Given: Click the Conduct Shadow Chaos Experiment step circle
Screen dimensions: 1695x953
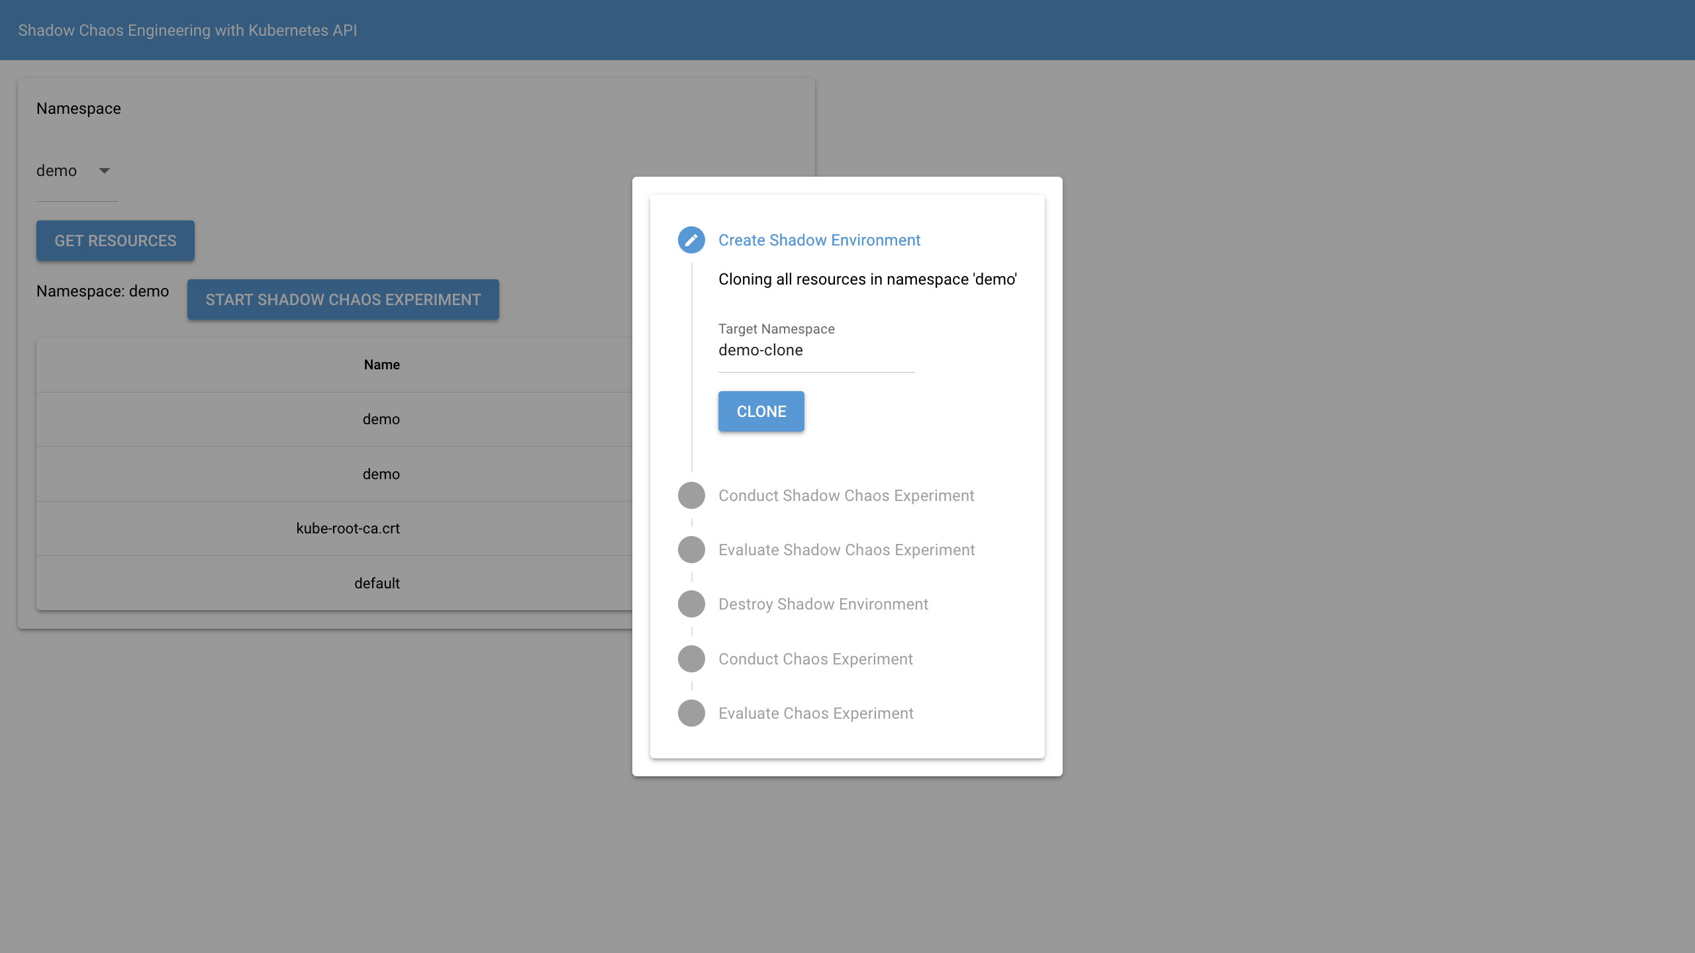Looking at the screenshot, I should click(x=691, y=496).
